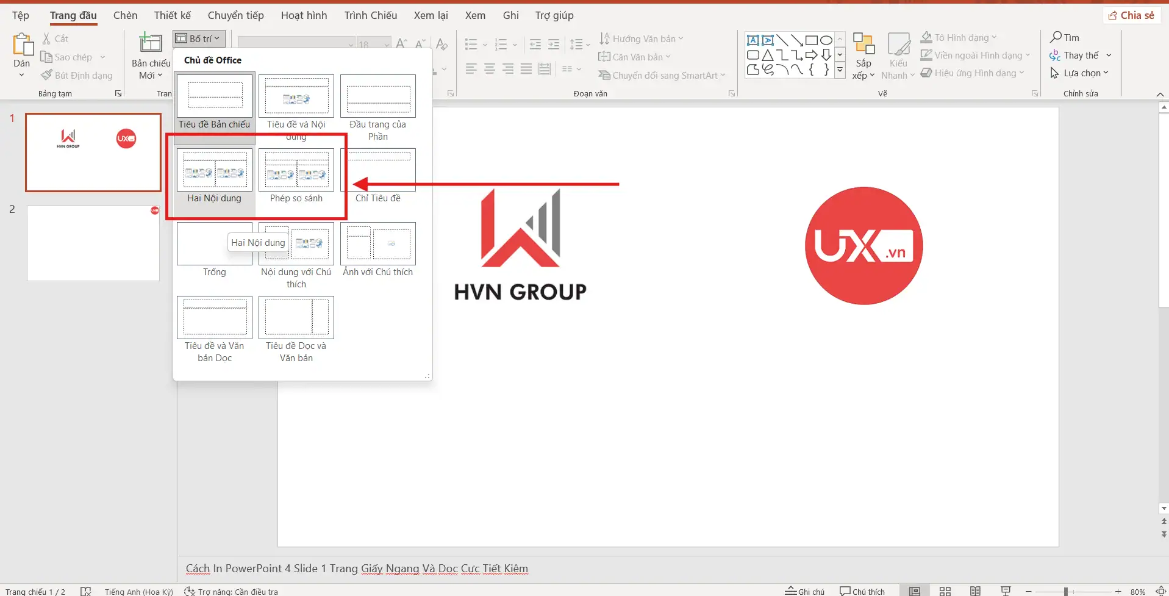The width and height of the screenshot is (1169, 596).
Task: Select slide 2 thumbnail in the panel
Action: coord(93,243)
